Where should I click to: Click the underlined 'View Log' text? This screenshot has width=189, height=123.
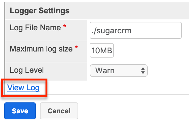(x=23, y=88)
